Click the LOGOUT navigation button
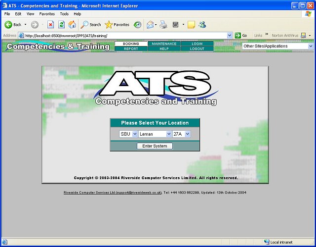Image resolution: width=316 pixels, height=247 pixels. [x=197, y=49]
